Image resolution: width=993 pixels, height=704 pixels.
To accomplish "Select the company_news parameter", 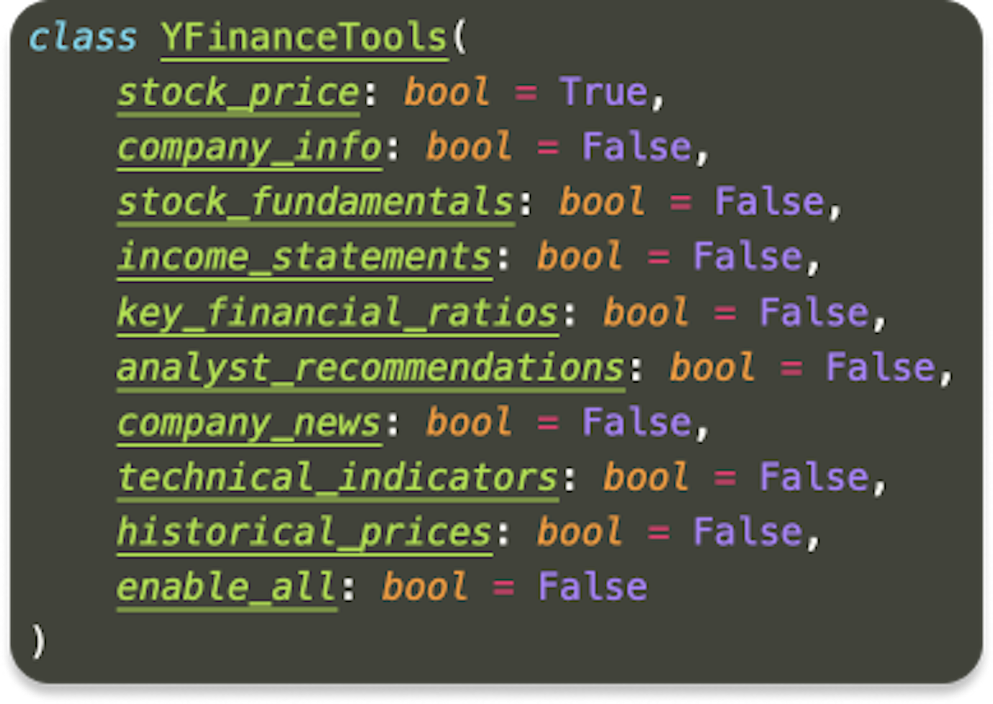I will point(249,422).
